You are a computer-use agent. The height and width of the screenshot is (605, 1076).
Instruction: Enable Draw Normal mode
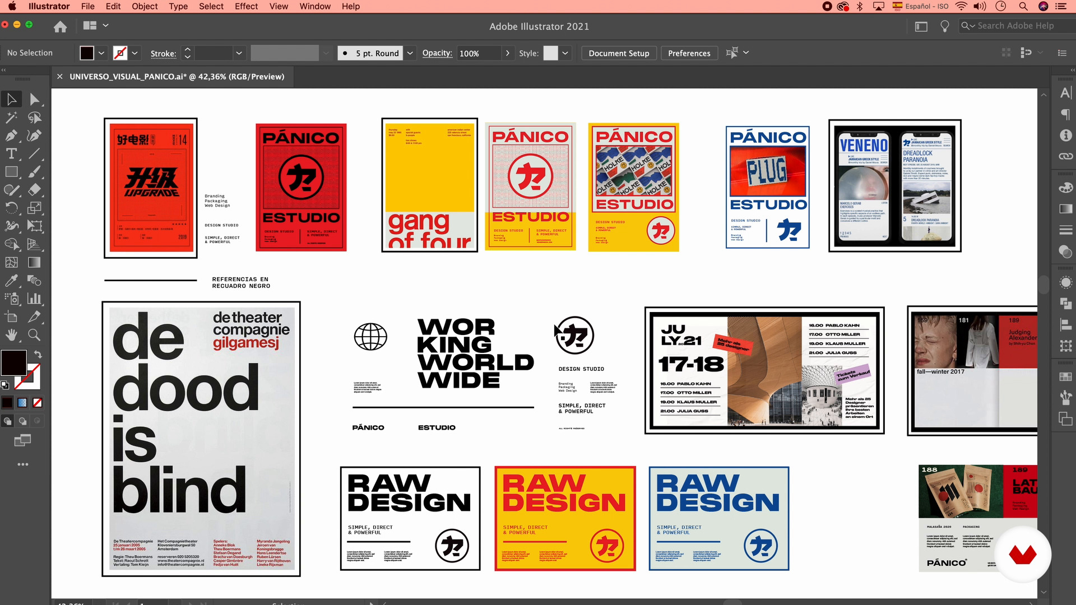point(7,421)
